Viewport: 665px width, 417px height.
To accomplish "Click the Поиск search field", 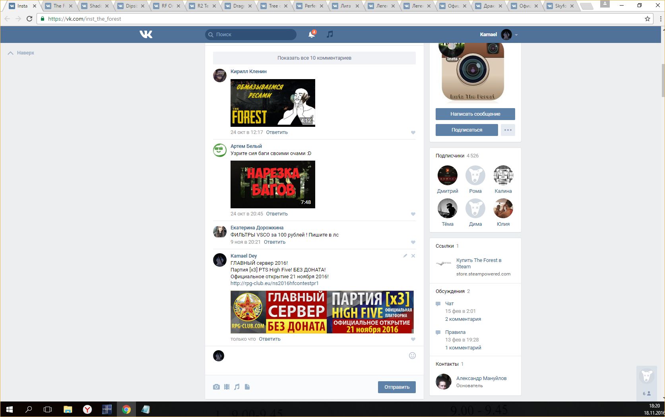I will coord(251,35).
